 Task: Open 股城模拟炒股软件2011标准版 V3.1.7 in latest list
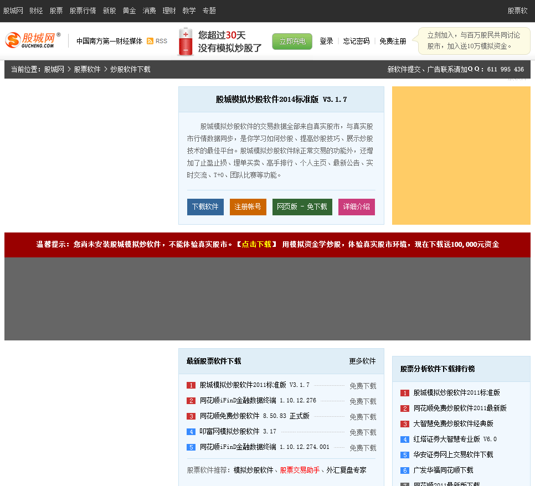tap(255, 385)
